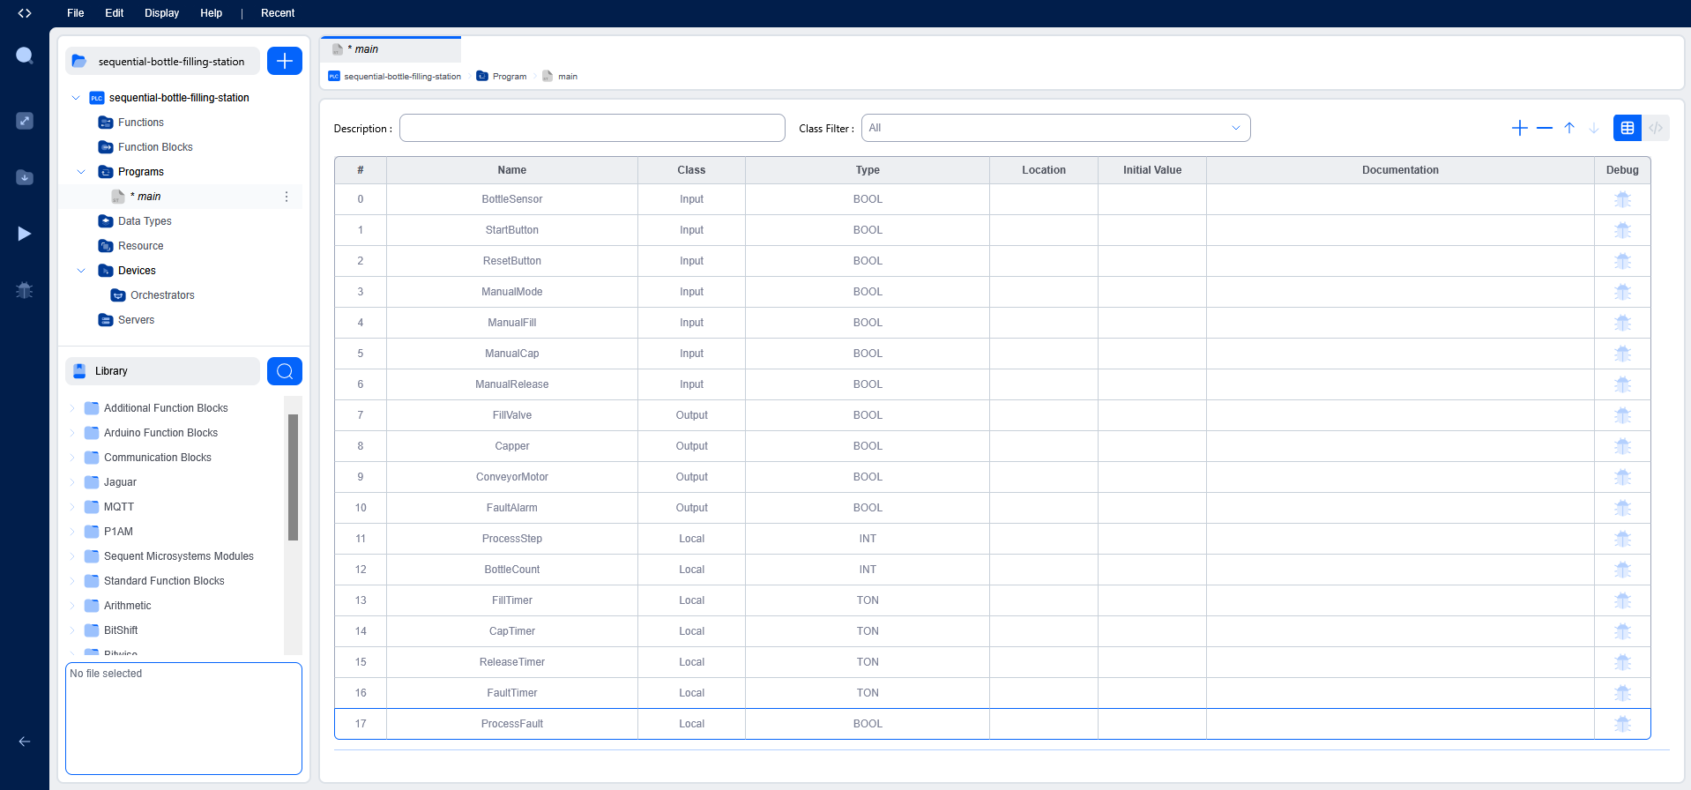Open Function Blocks in project tree
The width and height of the screenshot is (1691, 790).
pyautogui.click(x=155, y=147)
